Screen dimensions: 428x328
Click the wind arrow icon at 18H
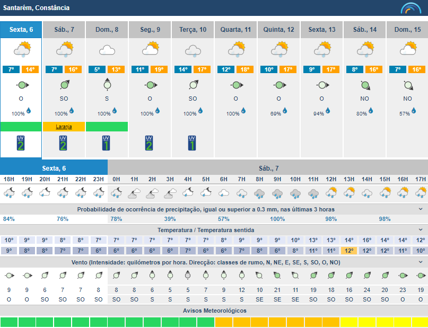pos(9,275)
